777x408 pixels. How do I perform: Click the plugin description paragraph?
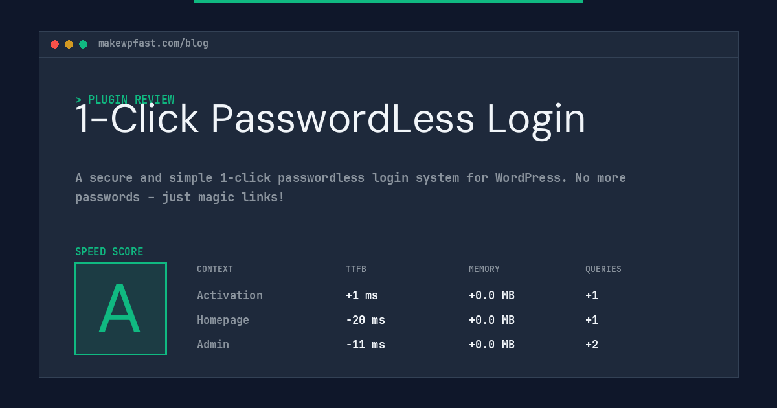(350, 187)
